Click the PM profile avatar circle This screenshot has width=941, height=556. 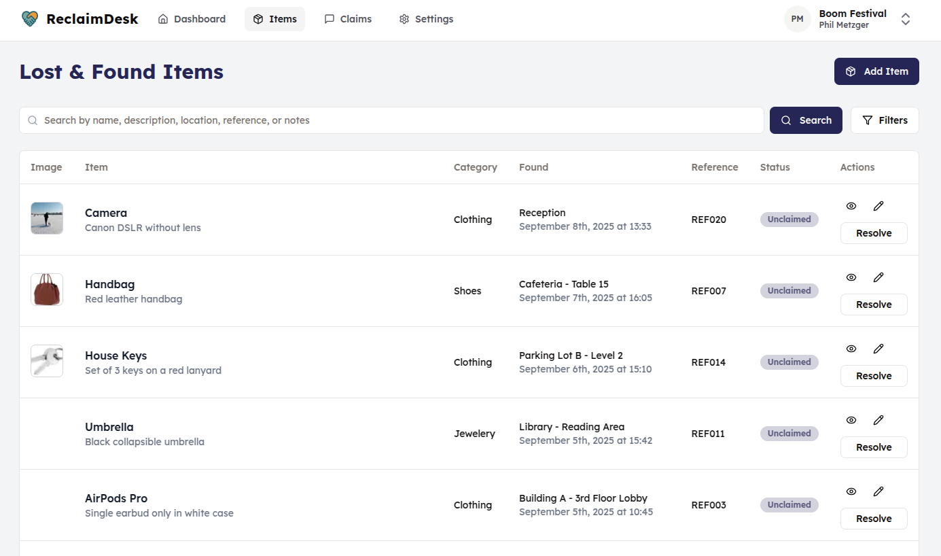coord(797,19)
